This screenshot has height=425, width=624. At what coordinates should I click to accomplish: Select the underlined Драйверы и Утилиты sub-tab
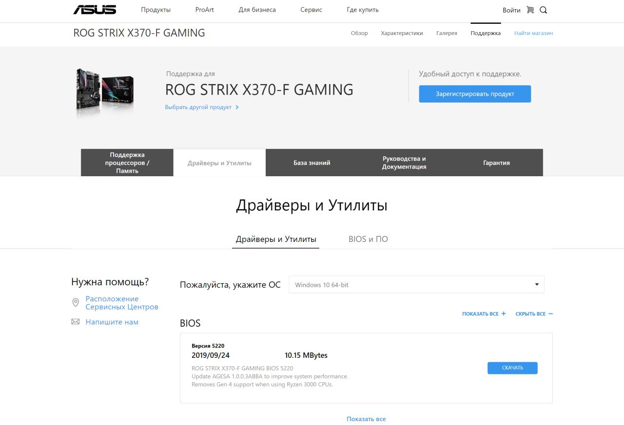tap(276, 239)
